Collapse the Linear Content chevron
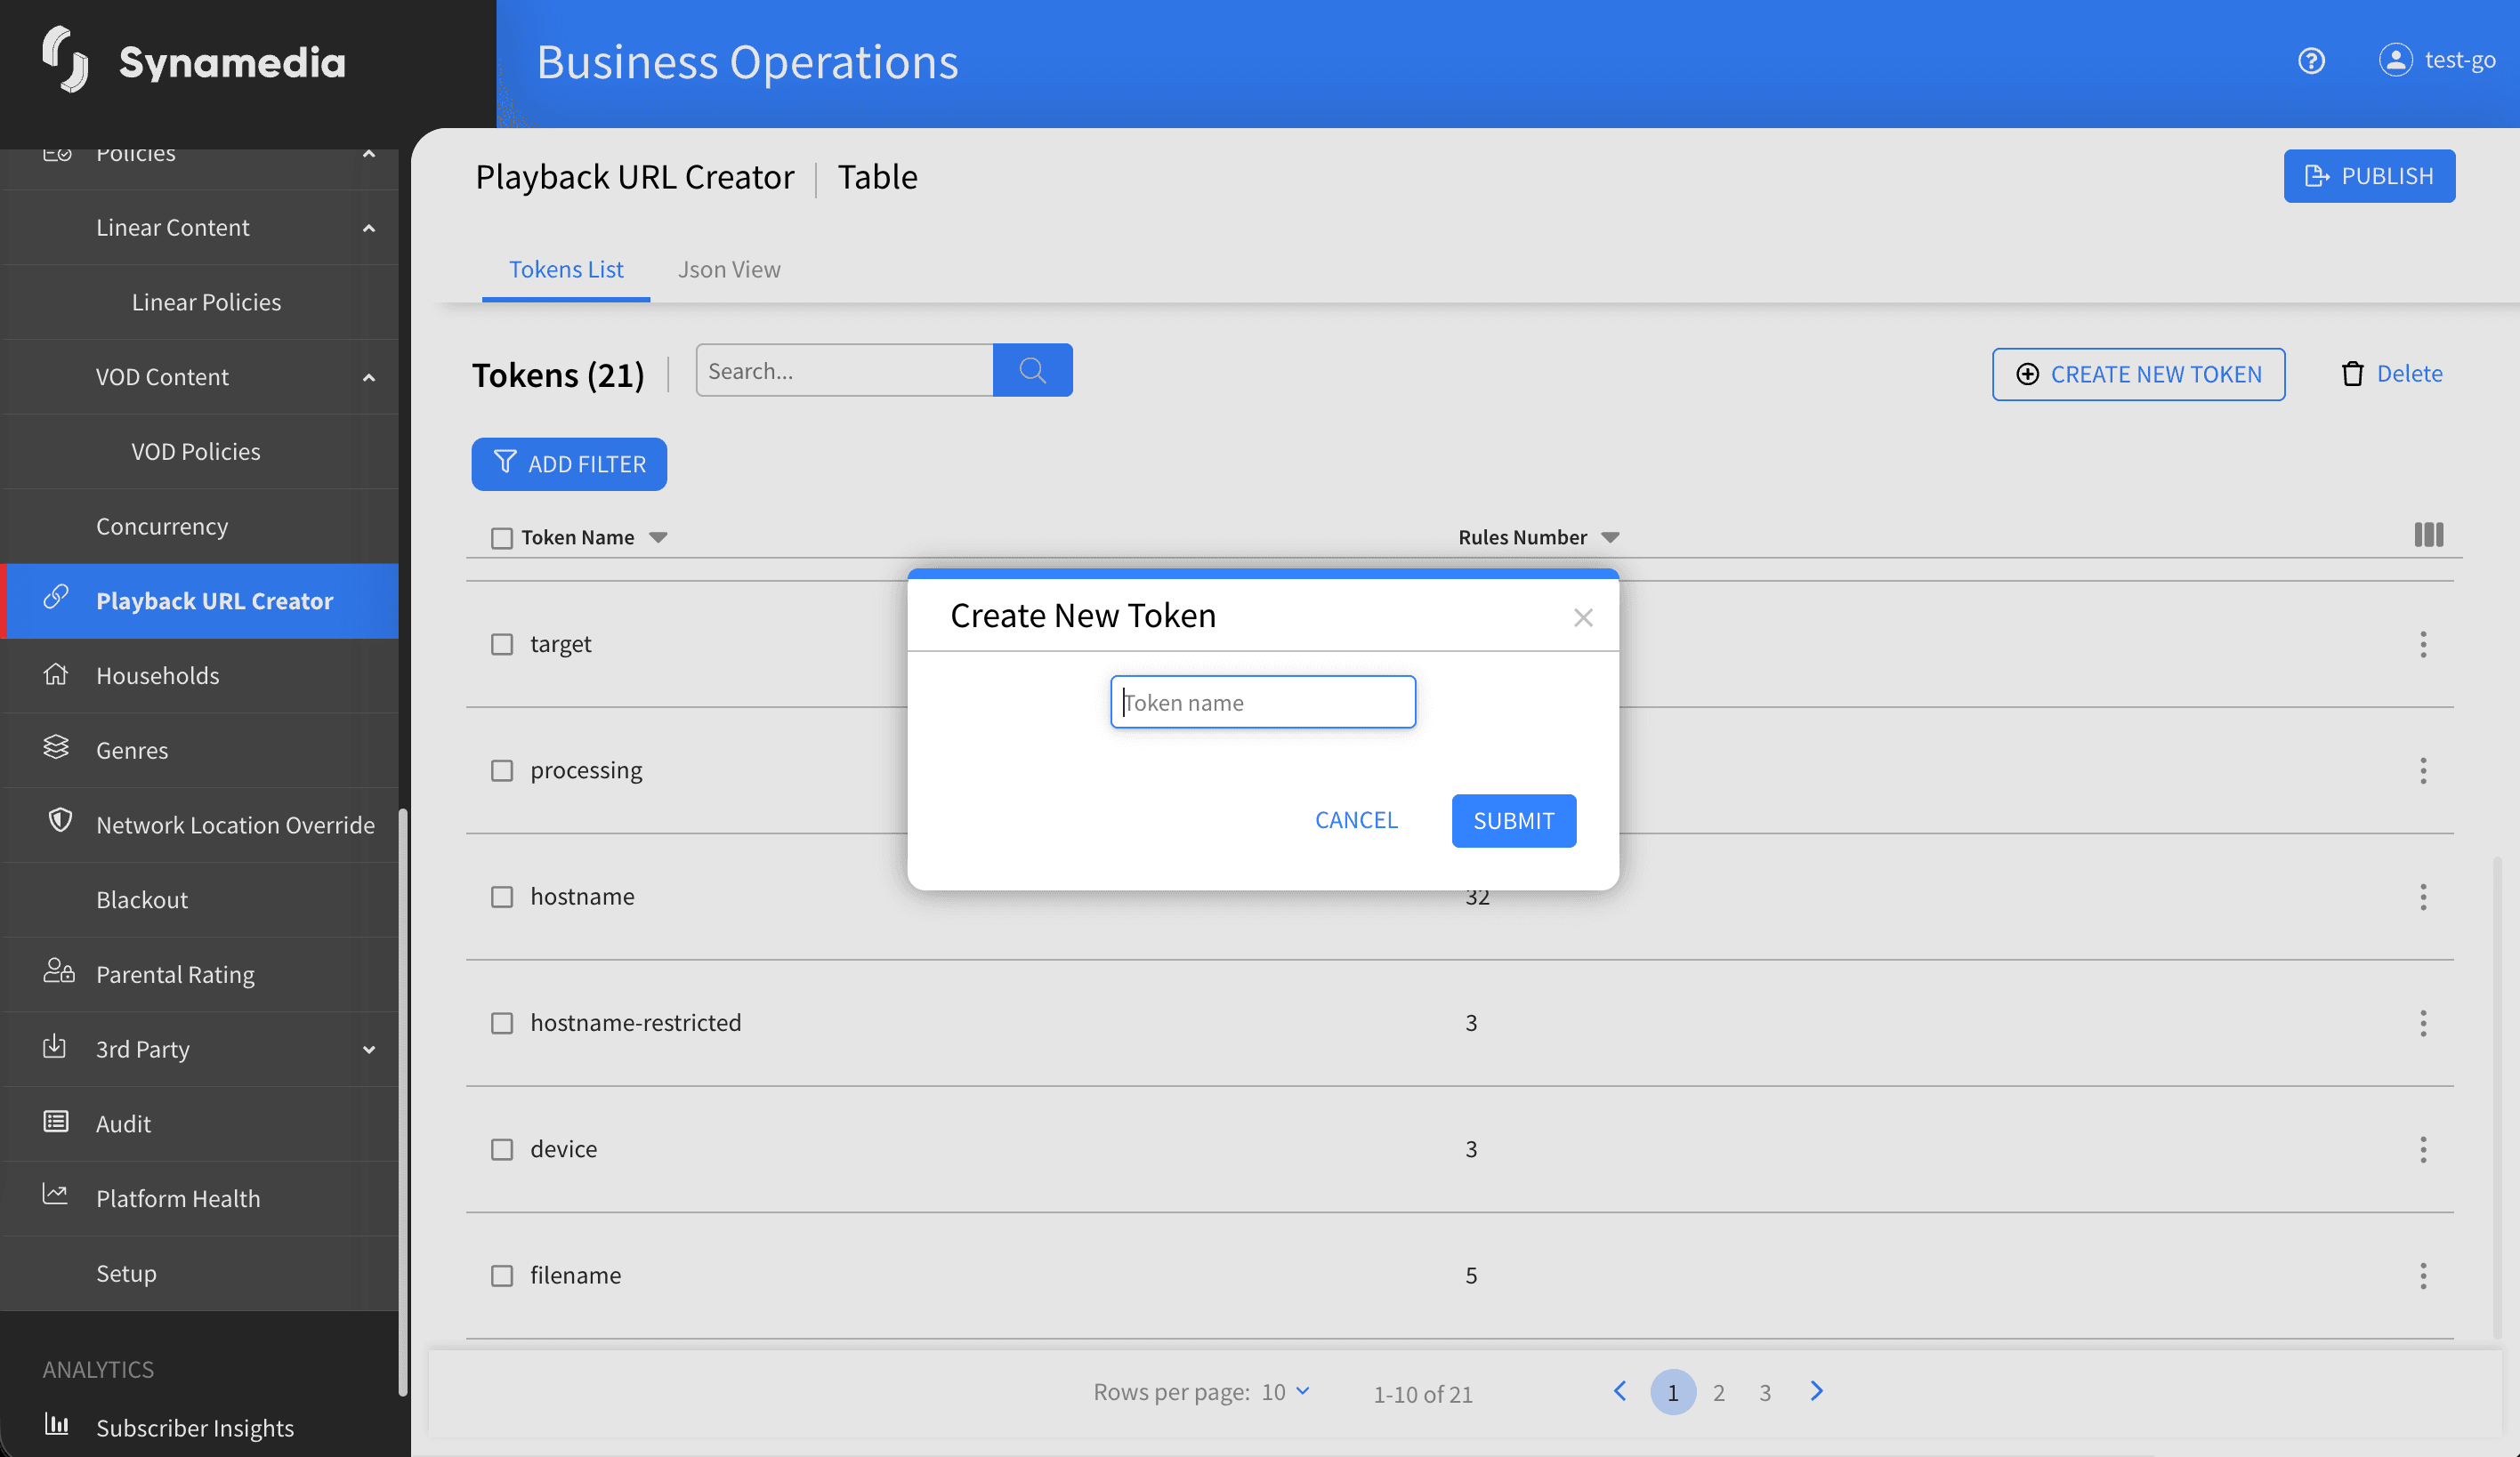Screen dimensions: 2520x1457 tap(369, 228)
